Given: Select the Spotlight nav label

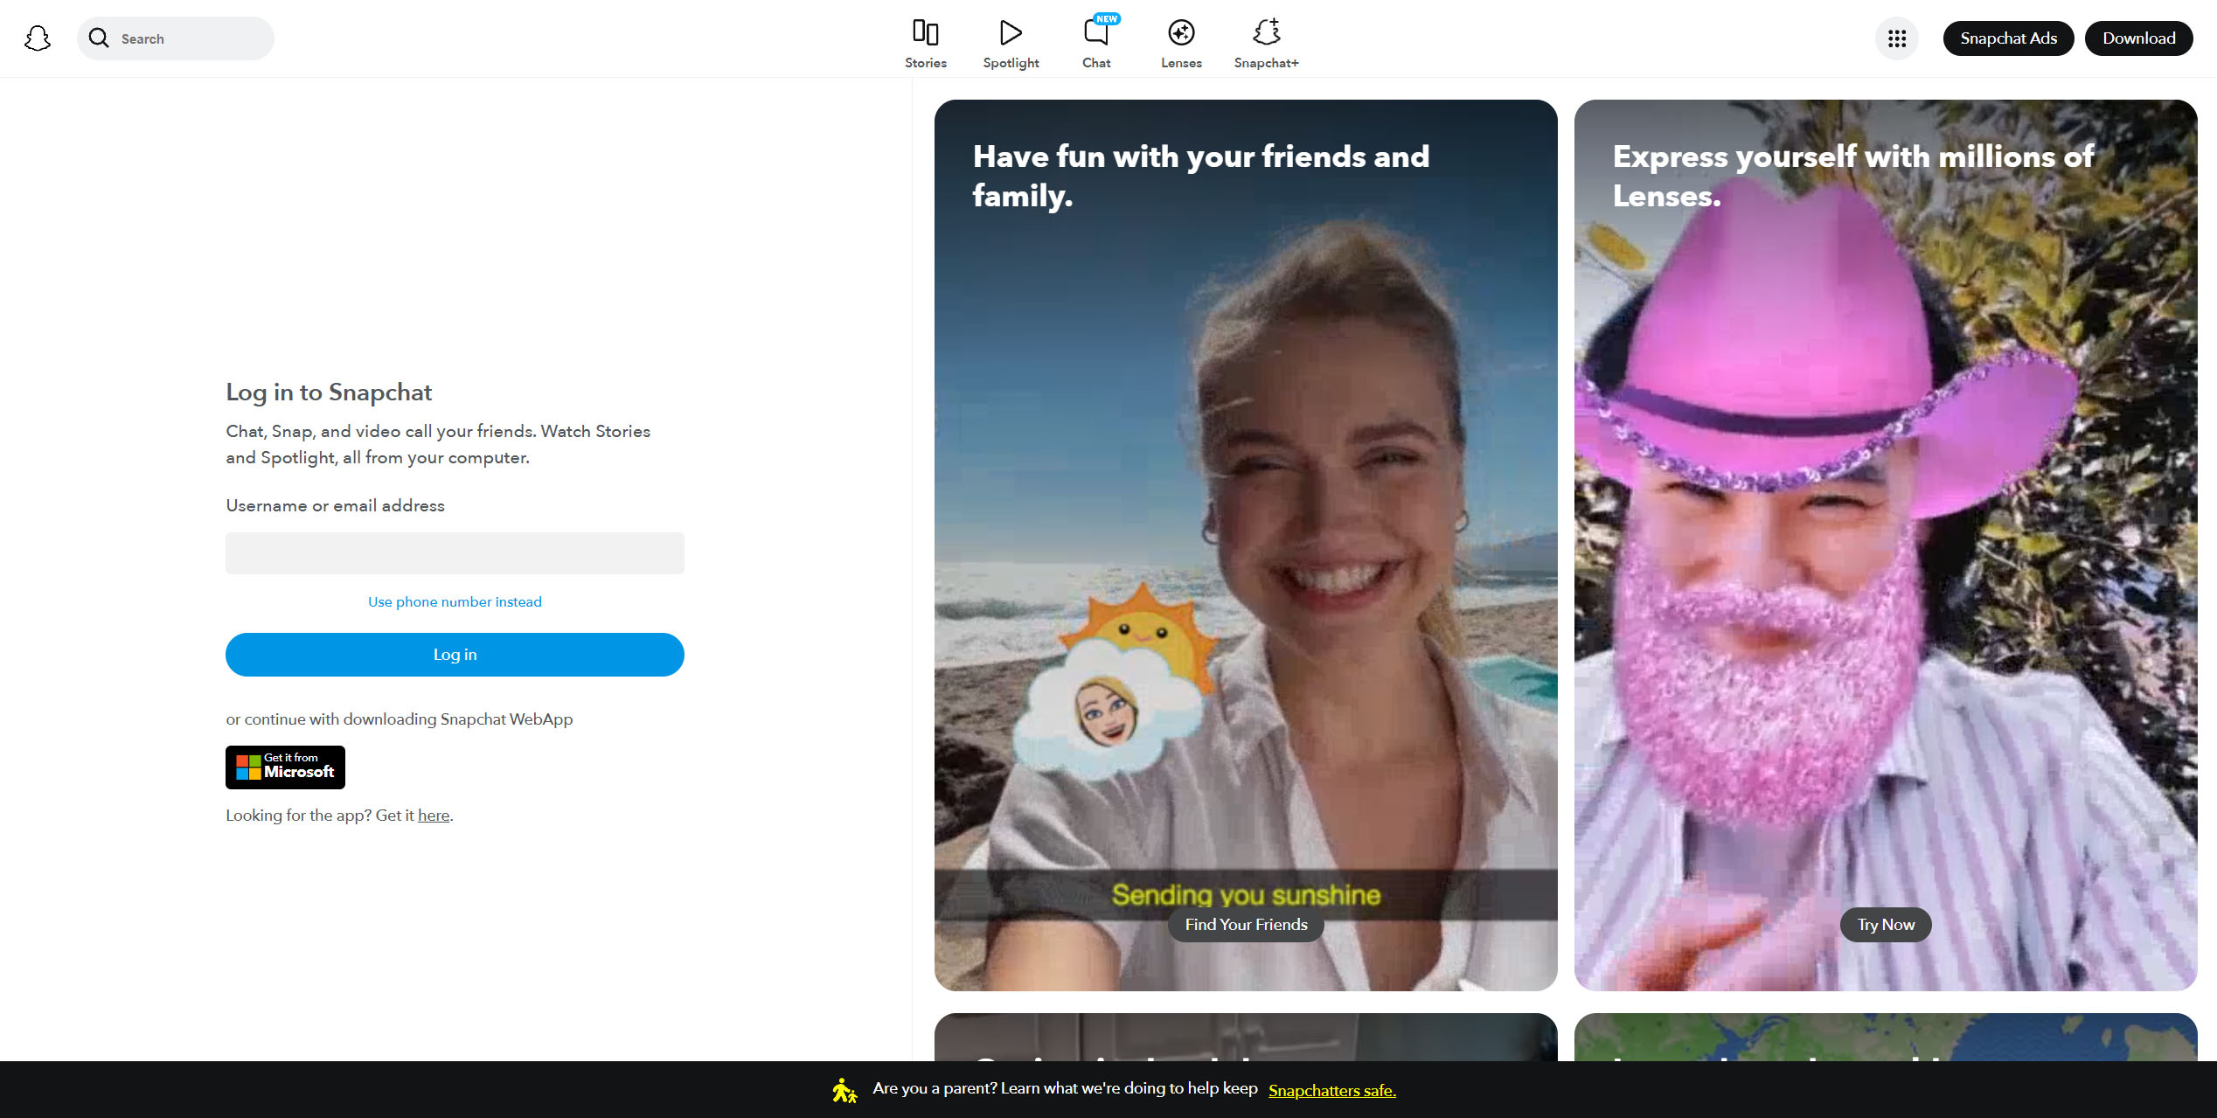Looking at the screenshot, I should coord(1011,63).
